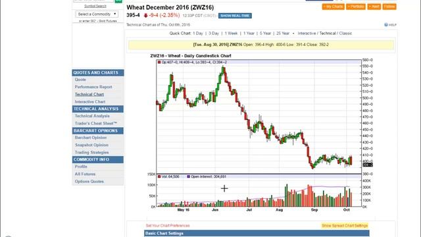This screenshot has width=421, height=237.
Task: Click the enter symbol input field
Action: (93, 1)
